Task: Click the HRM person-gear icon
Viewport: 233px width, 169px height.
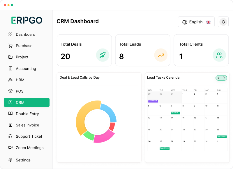Action: [x=10, y=80]
